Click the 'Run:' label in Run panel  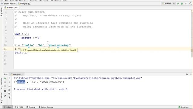coord(6,74)
